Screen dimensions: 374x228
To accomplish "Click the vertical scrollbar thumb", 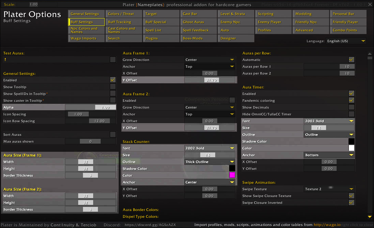I will 370,58.
